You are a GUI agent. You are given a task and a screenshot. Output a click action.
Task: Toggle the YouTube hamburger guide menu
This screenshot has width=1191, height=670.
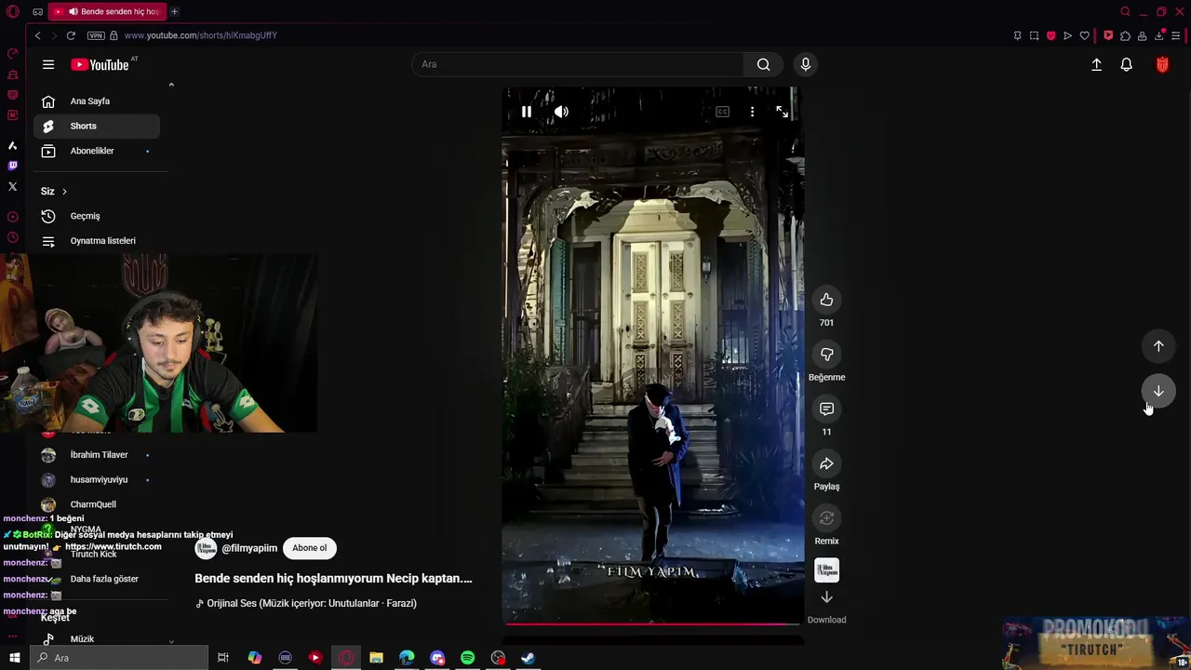(x=48, y=64)
